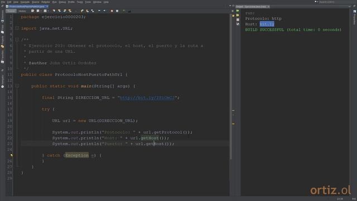357x201 pixels.
Task: Open the Source menu
Action: [x=36, y=2]
